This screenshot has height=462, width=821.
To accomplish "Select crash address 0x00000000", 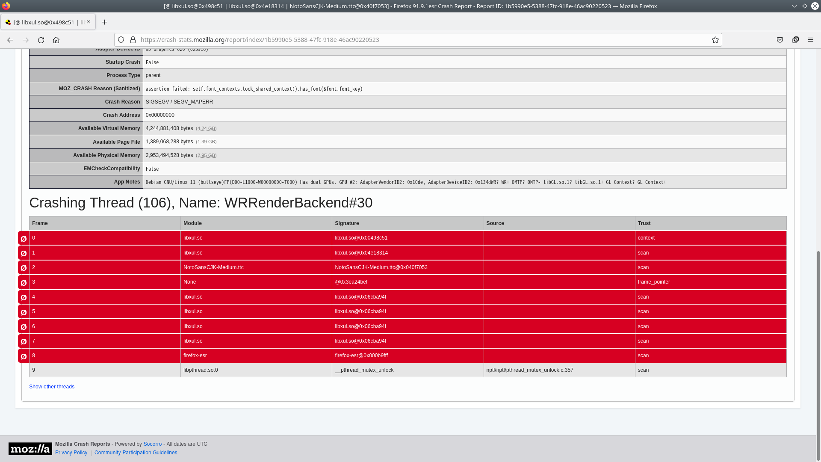I will [160, 115].
